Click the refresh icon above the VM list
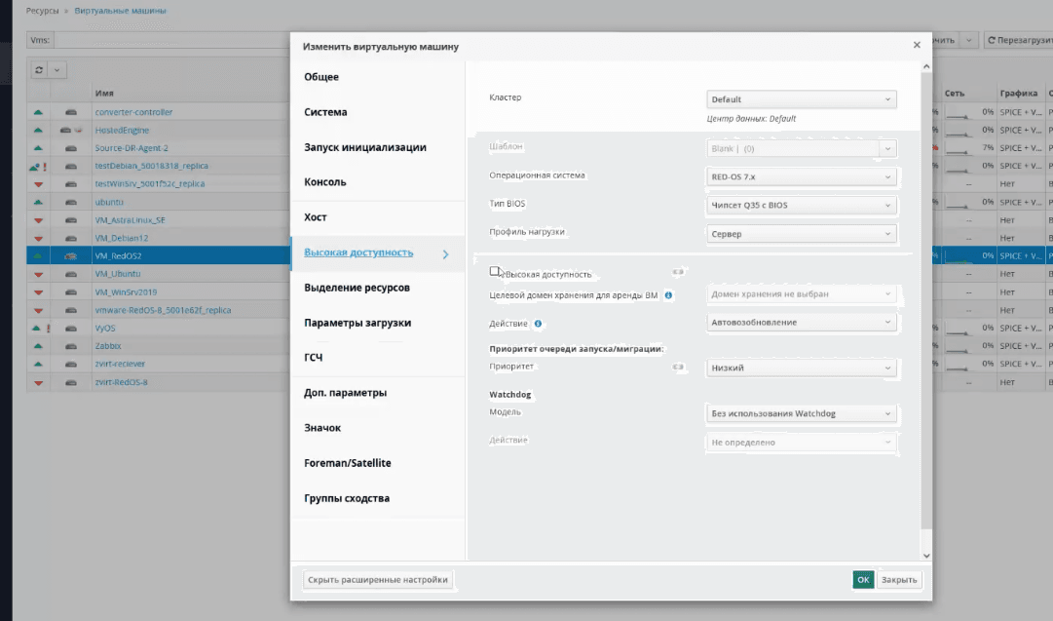 (x=39, y=70)
